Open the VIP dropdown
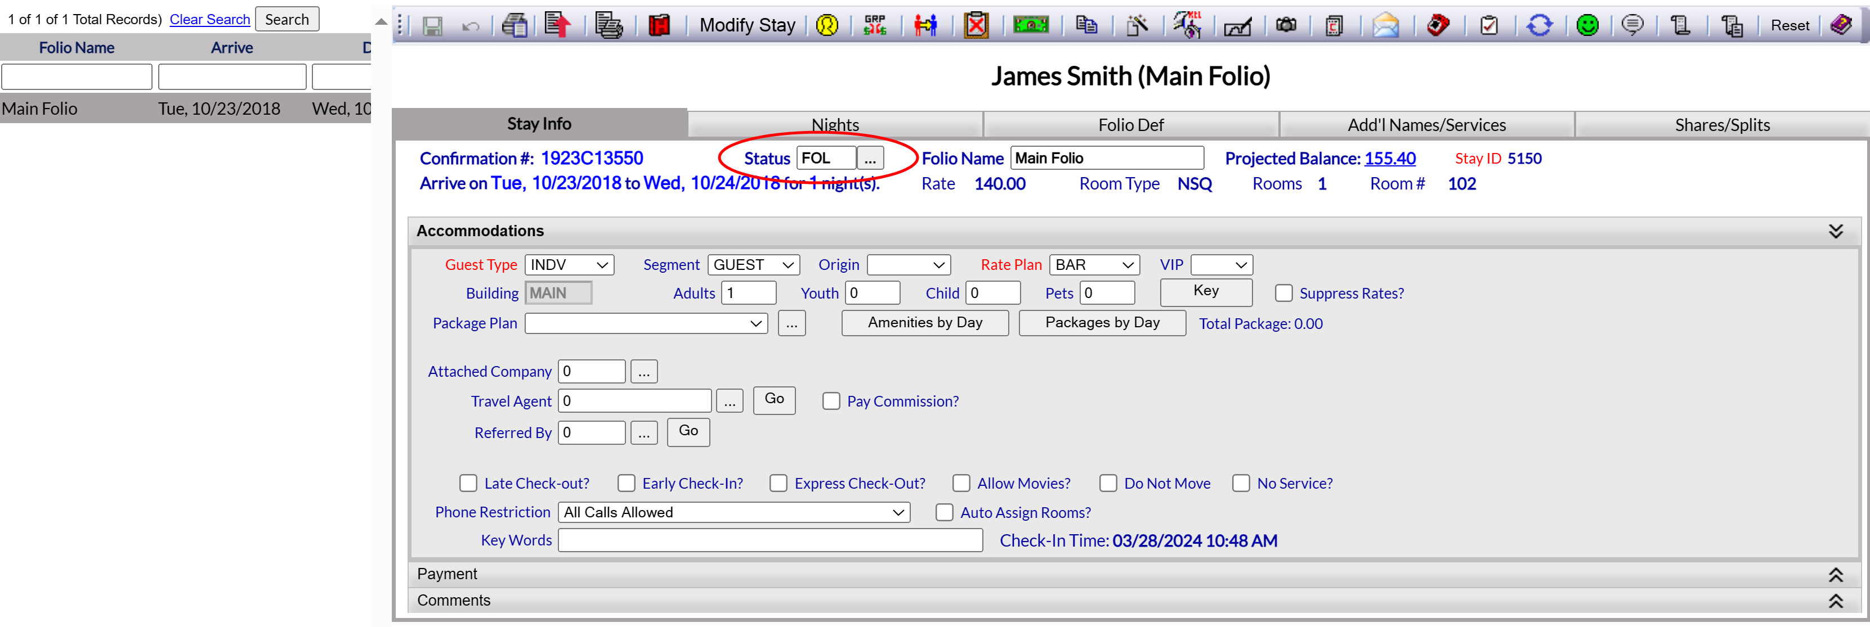Screen dimensions: 1870x627 pyautogui.click(x=1222, y=264)
